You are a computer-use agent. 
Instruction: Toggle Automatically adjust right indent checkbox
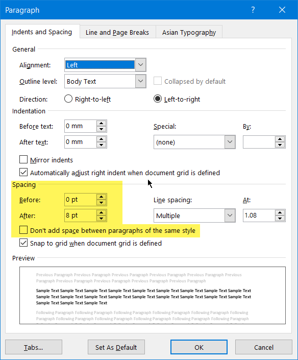(x=23, y=172)
